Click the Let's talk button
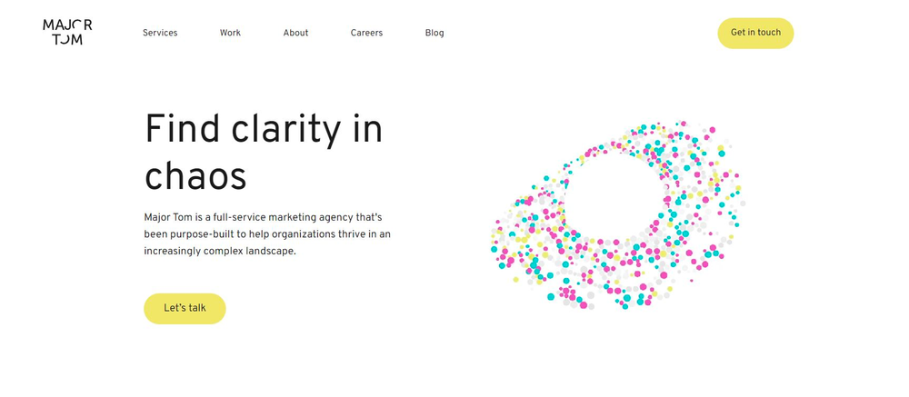 point(185,308)
